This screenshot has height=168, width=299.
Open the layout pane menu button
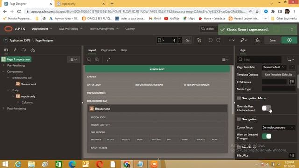[225, 59]
